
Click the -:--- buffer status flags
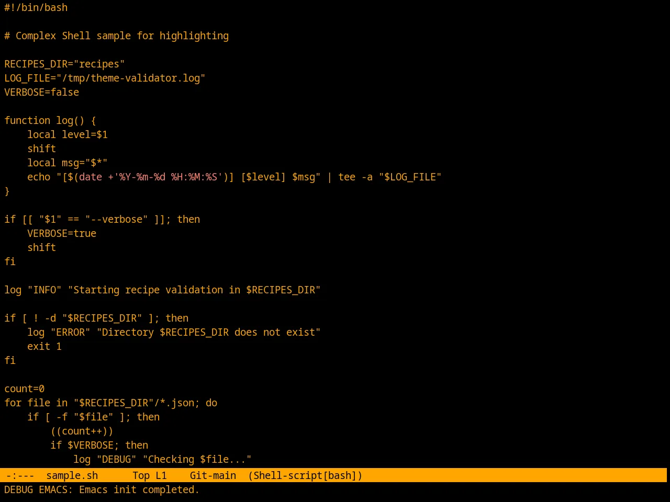20,475
